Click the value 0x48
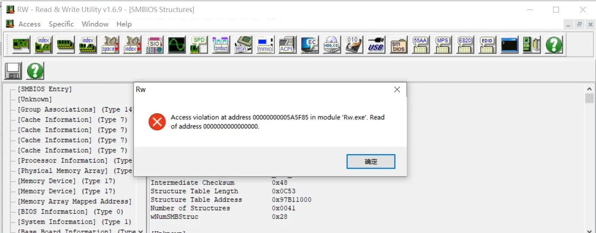The width and height of the screenshot is (596, 233). (279, 183)
